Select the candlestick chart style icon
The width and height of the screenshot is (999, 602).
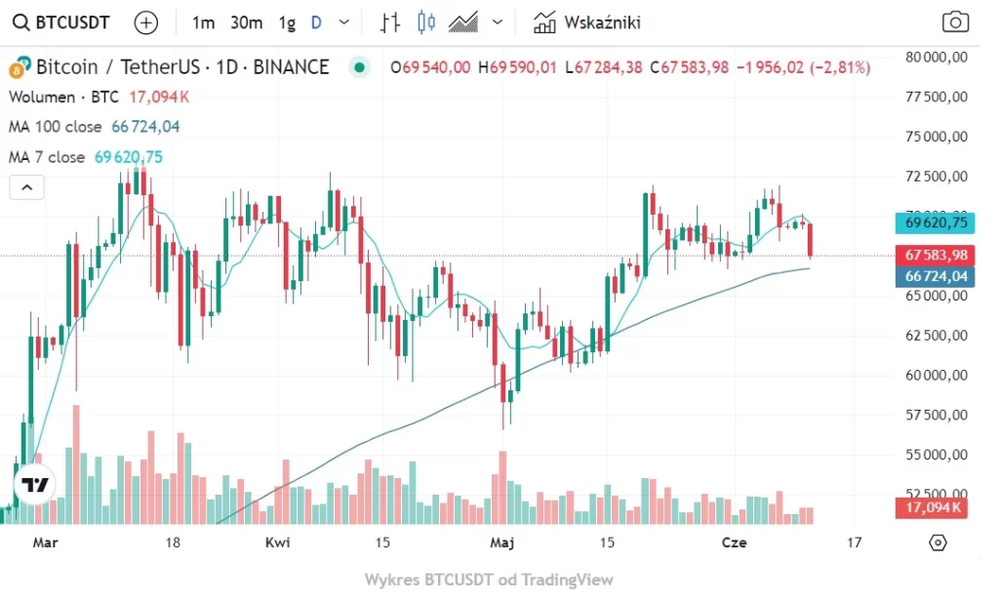click(x=425, y=22)
